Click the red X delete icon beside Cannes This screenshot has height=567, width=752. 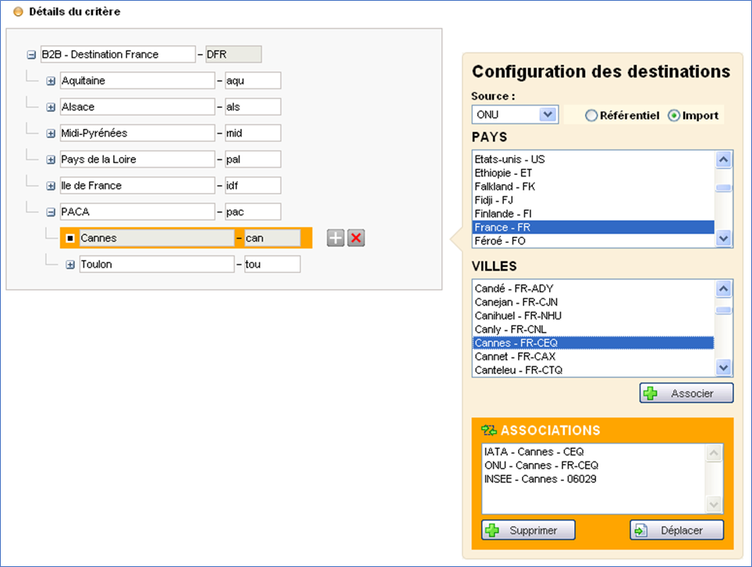[x=356, y=238]
